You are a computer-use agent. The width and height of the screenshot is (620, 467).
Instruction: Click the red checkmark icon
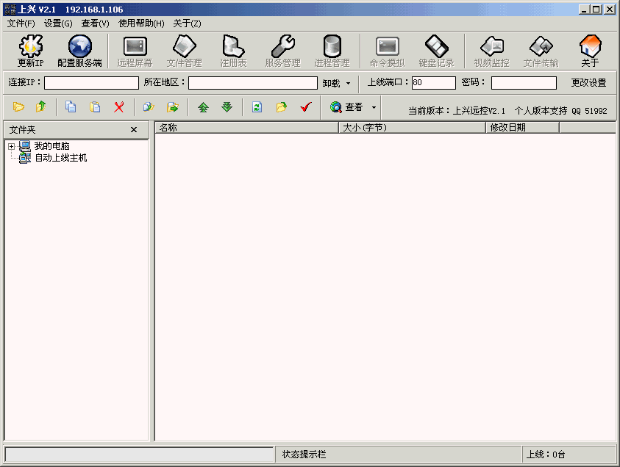(x=306, y=107)
